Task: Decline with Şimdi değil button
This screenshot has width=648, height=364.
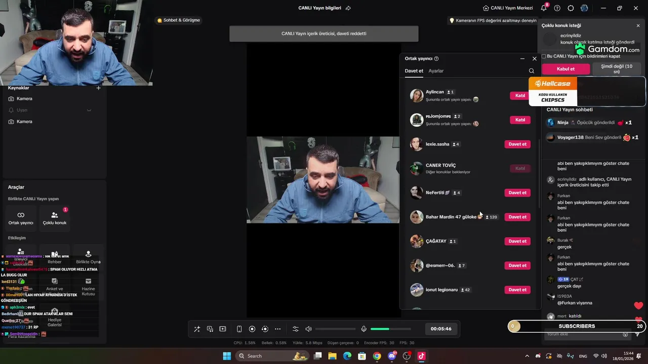Action: pyautogui.click(x=616, y=69)
